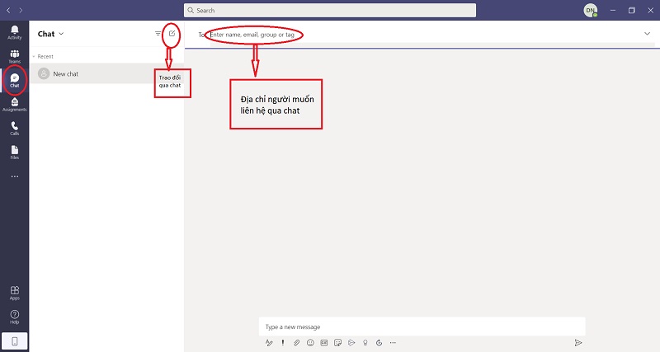The width and height of the screenshot is (660, 352).
Task: Start a new chat with compose icon
Action: pyautogui.click(x=172, y=34)
